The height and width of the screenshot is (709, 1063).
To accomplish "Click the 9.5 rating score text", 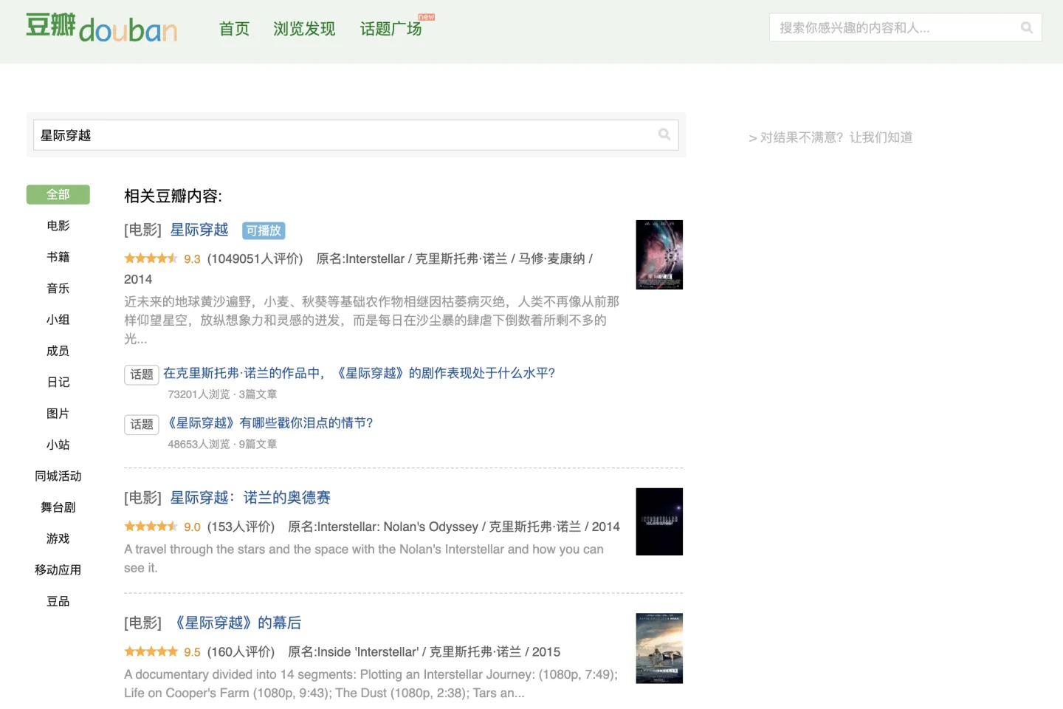I will coord(193,652).
